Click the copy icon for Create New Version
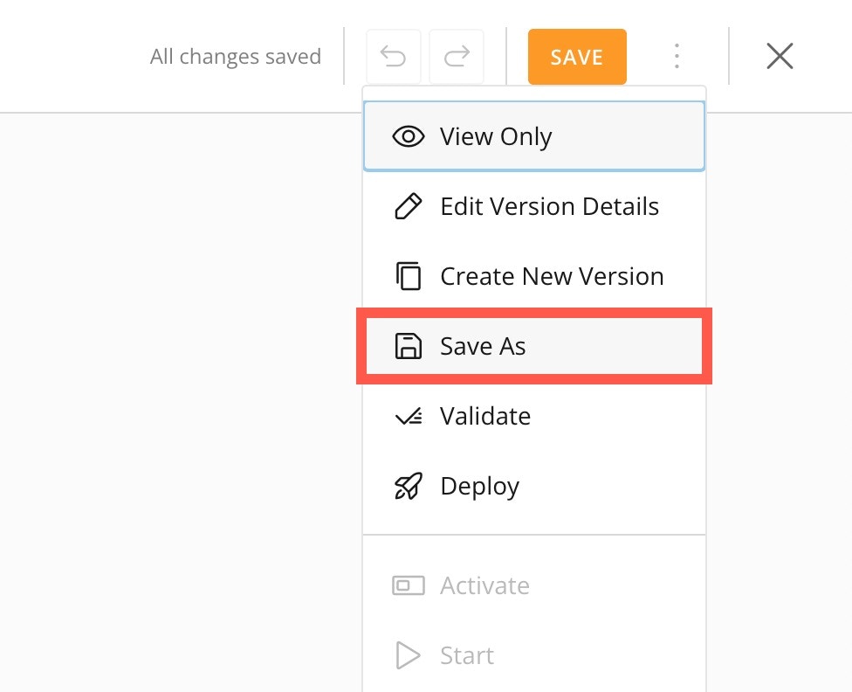This screenshot has height=692, width=852. (x=408, y=276)
